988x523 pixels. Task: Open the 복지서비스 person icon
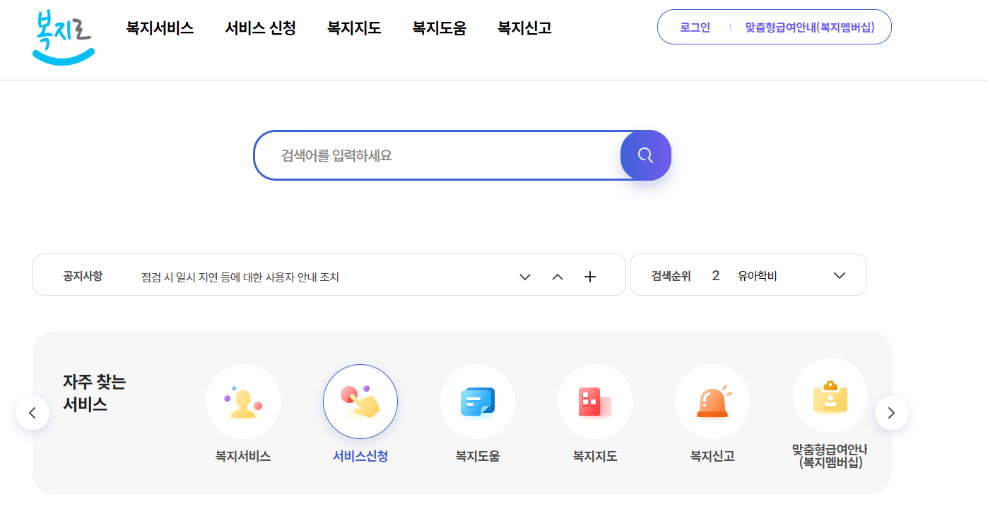pyautogui.click(x=243, y=402)
